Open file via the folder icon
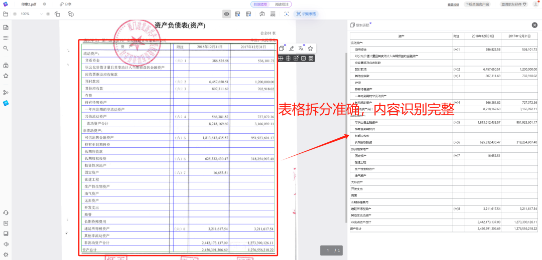542x260 pixels. tap(6, 14)
